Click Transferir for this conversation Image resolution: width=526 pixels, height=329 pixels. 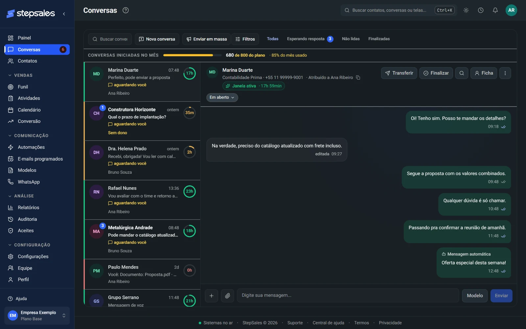pos(399,73)
